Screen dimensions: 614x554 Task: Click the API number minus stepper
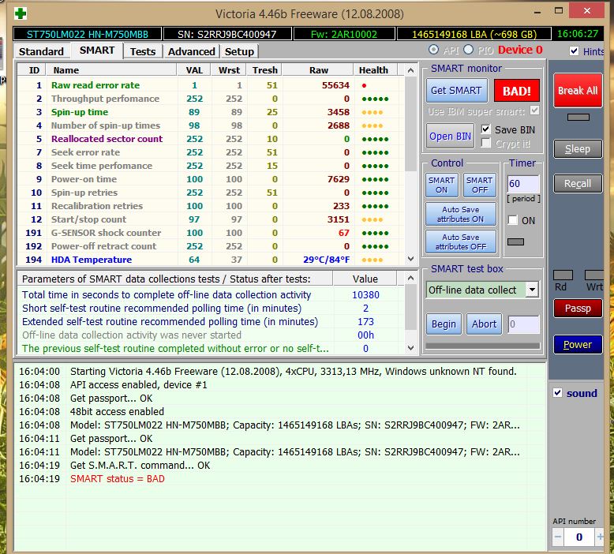[559, 537]
